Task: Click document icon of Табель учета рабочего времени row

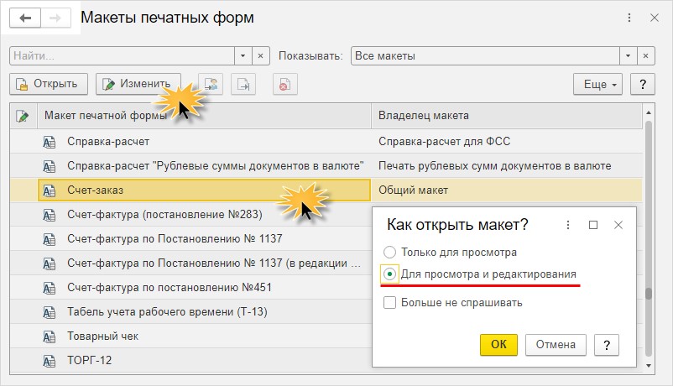Action: pos(49,312)
